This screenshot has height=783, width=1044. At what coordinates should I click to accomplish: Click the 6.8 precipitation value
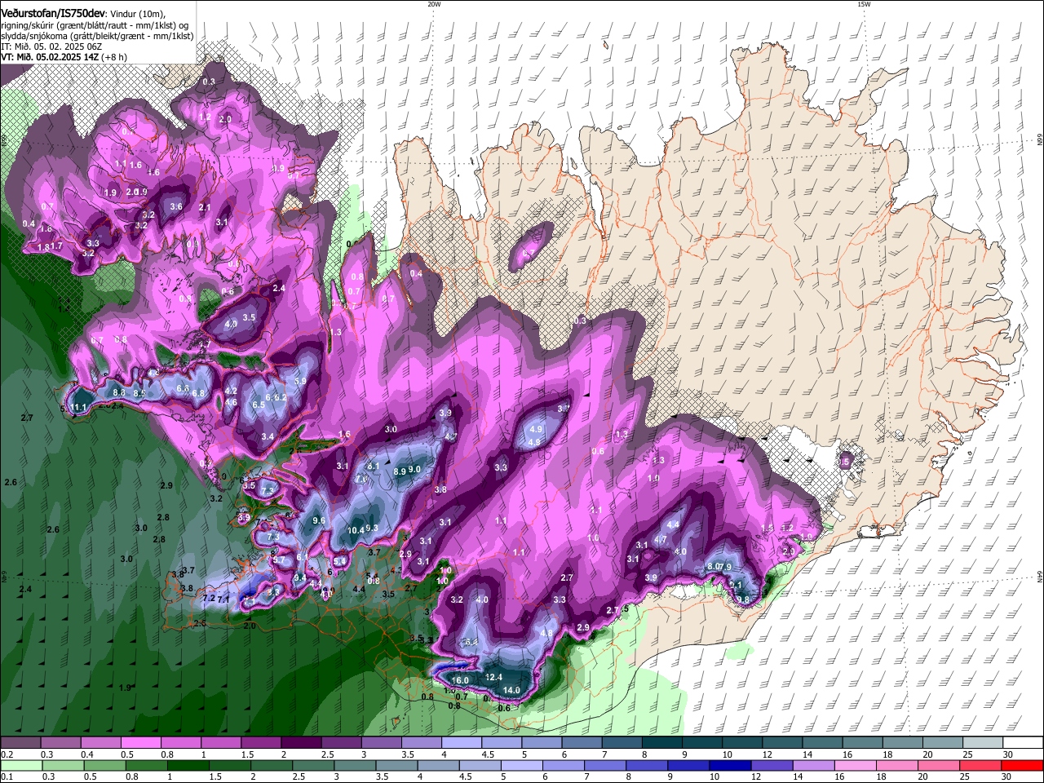[x=198, y=393]
